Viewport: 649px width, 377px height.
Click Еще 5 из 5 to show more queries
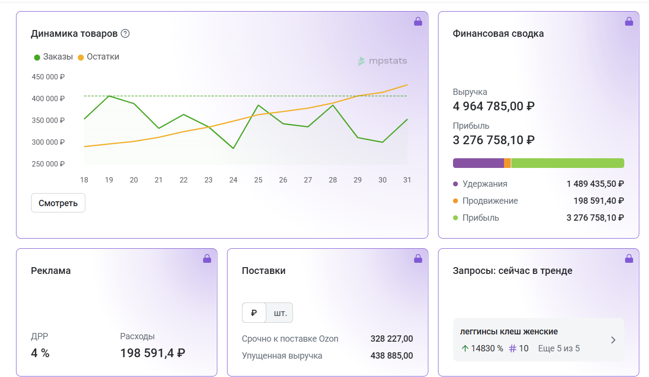[x=559, y=348]
